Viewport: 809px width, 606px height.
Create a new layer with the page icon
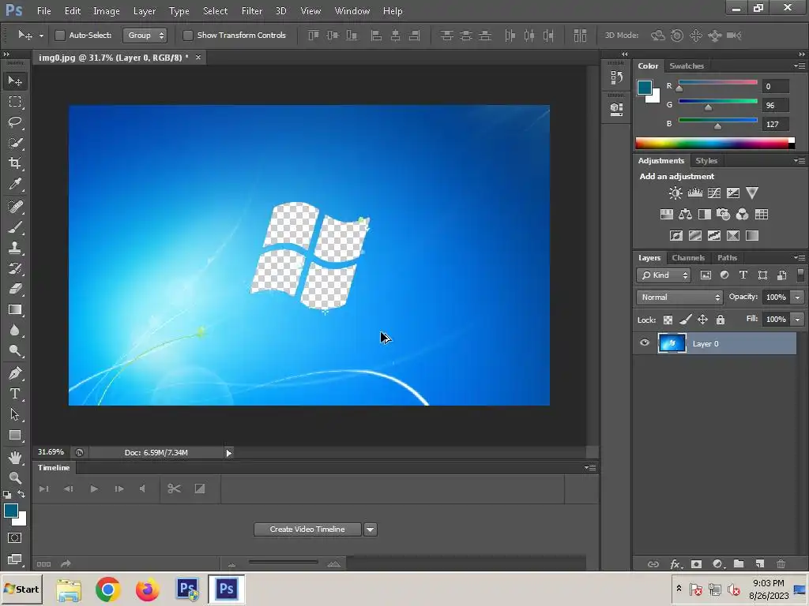(759, 563)
